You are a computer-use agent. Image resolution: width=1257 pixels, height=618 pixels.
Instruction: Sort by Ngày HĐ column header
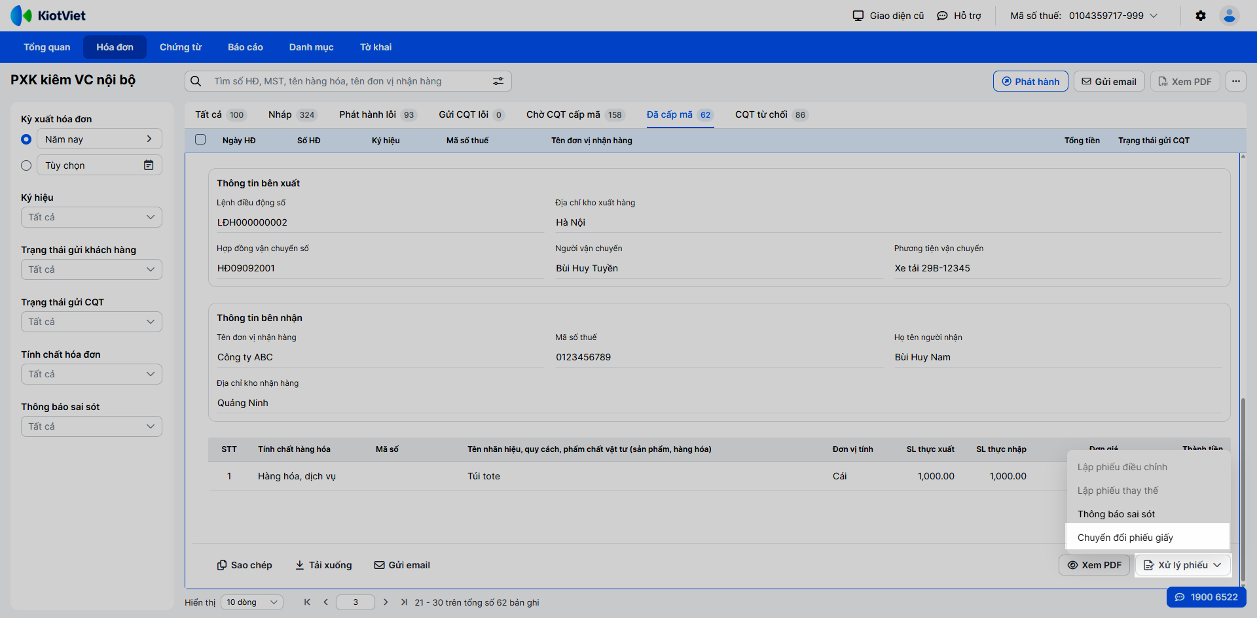pos(239,141)
